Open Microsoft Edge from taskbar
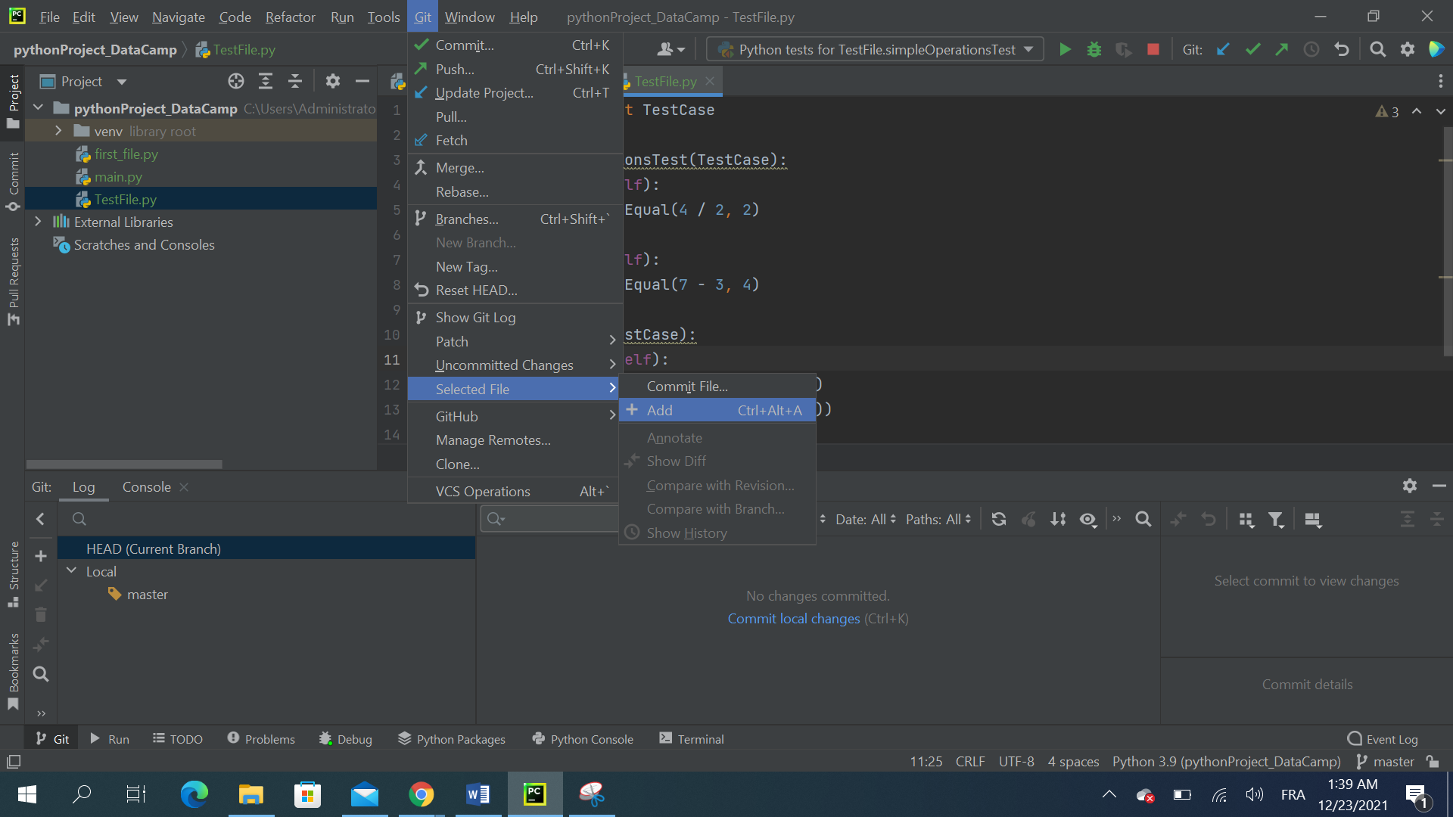The width and height of the screenshot is (1453, 817). coord(194,794)
